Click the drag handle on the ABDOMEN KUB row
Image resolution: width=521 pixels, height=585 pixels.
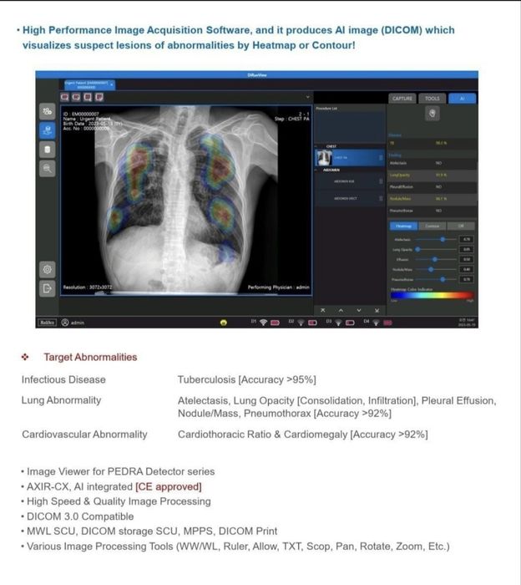click(x=381, y=181)
